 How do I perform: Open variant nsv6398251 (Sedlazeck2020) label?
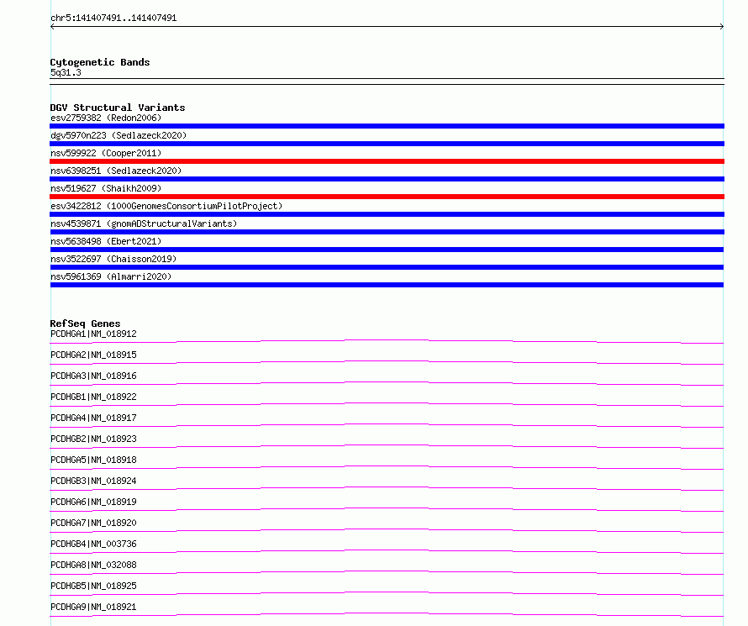click(116, 171)
